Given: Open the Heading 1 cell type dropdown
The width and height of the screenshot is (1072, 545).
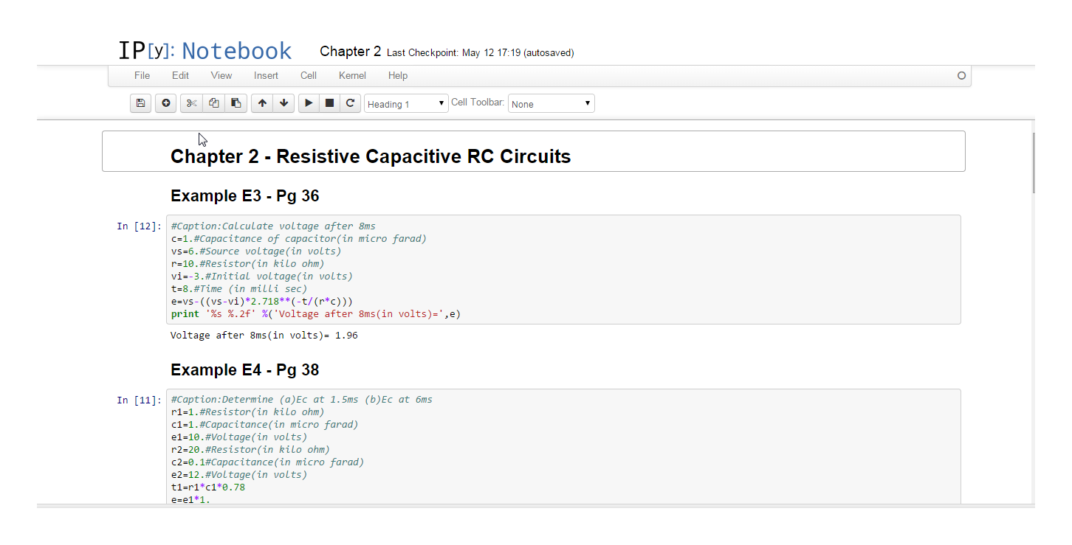Looking at the screenshot, I should pyautogui.click(x=406, y=104).
